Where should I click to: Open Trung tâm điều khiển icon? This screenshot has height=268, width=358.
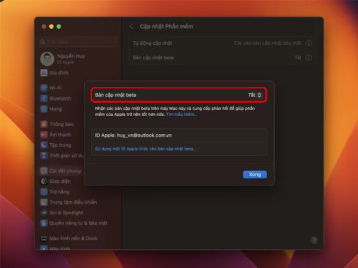click(x=44, y=202)
